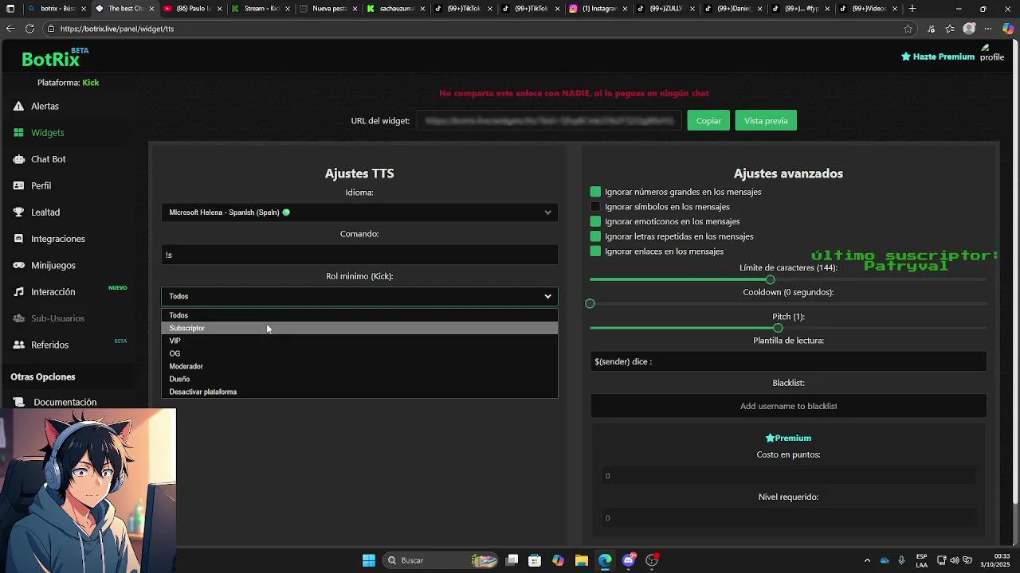1020x573 pixels.
Task: Open the profile avatar menu
Action: coord(992,53)
